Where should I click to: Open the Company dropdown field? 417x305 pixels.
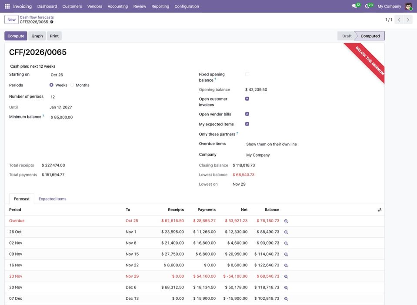coord(313,155)
